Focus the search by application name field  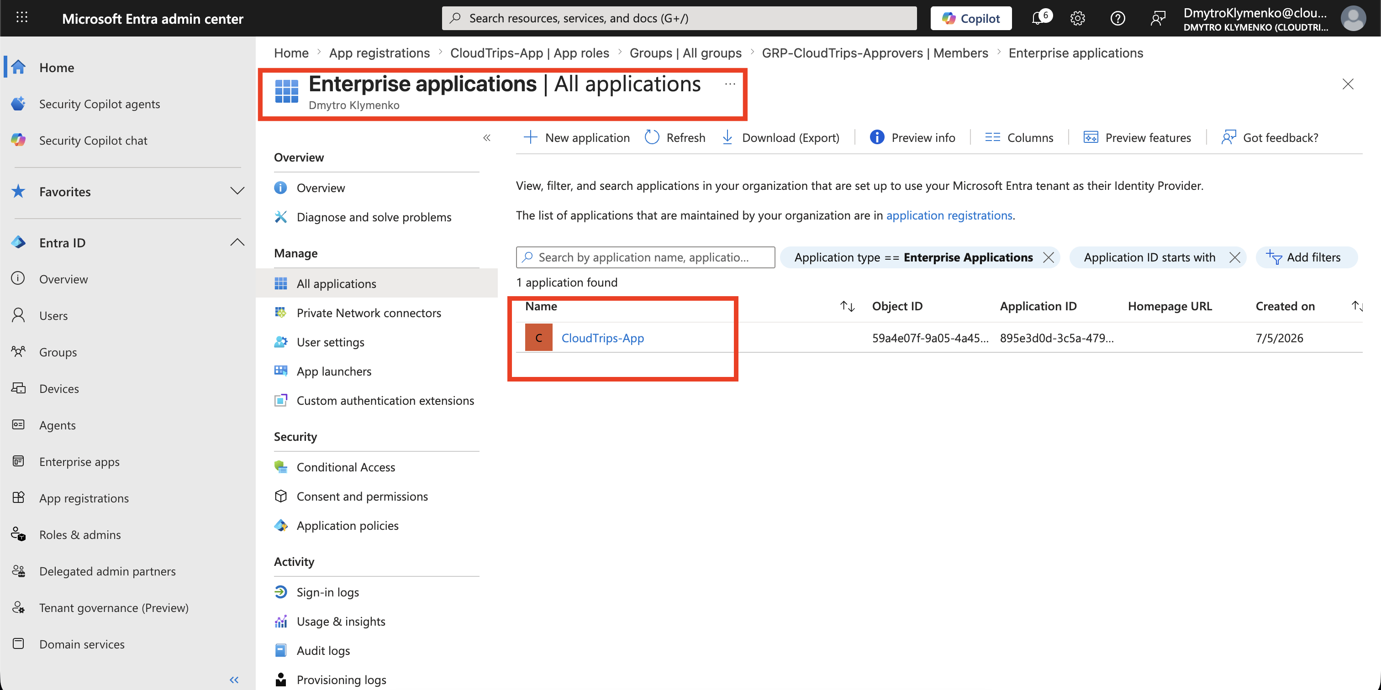click(645, 257)
